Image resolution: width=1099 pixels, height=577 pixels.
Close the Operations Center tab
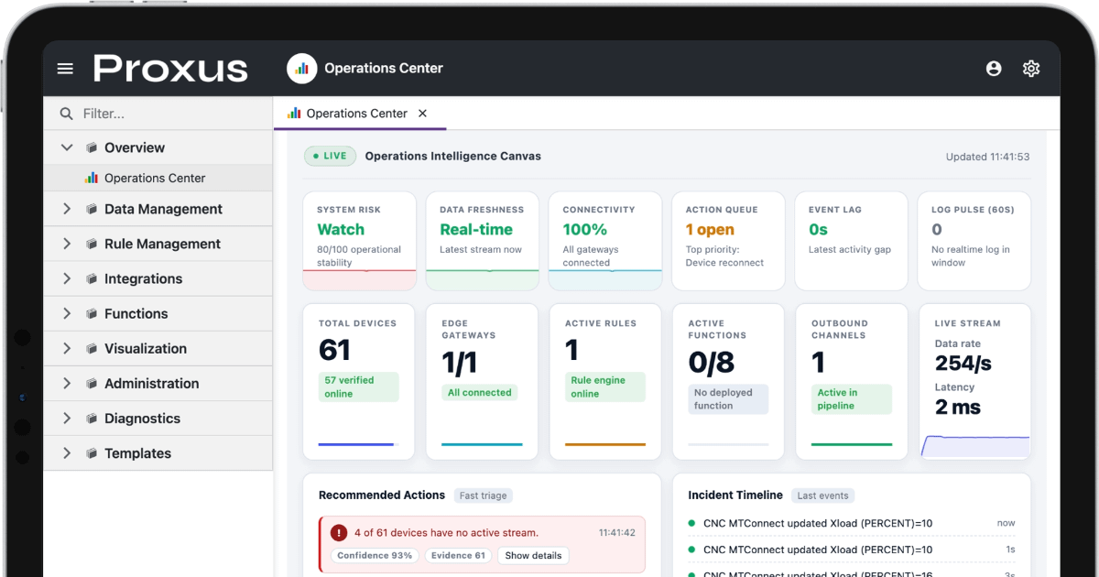pyautogui.click(x=422, y=114)
